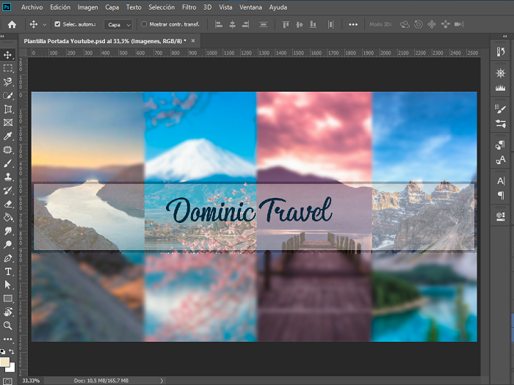Open more align options three dots

(x=353, y=24)
